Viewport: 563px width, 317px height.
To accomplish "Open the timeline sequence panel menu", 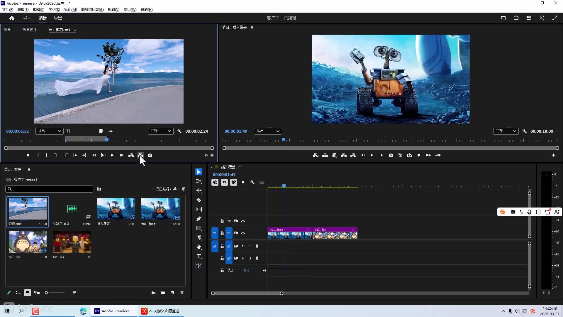I will click(x=240, y=167).
